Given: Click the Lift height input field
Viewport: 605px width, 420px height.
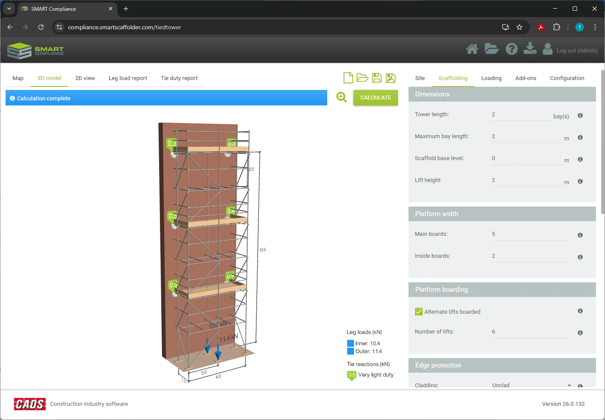Looking at the screenshot, I should 526,181.
